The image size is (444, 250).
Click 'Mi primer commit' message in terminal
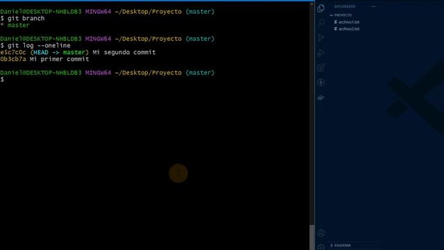(x=59, y=59)
